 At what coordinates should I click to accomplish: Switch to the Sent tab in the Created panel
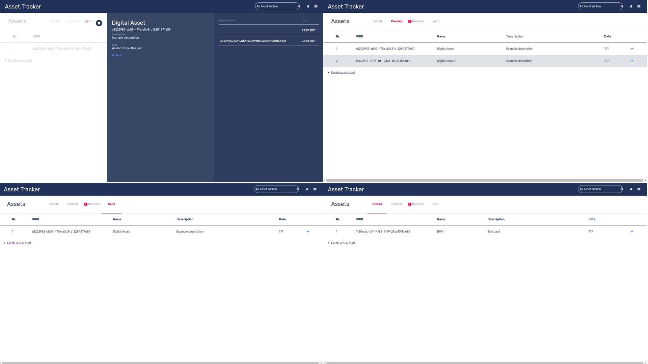[435, 21]
